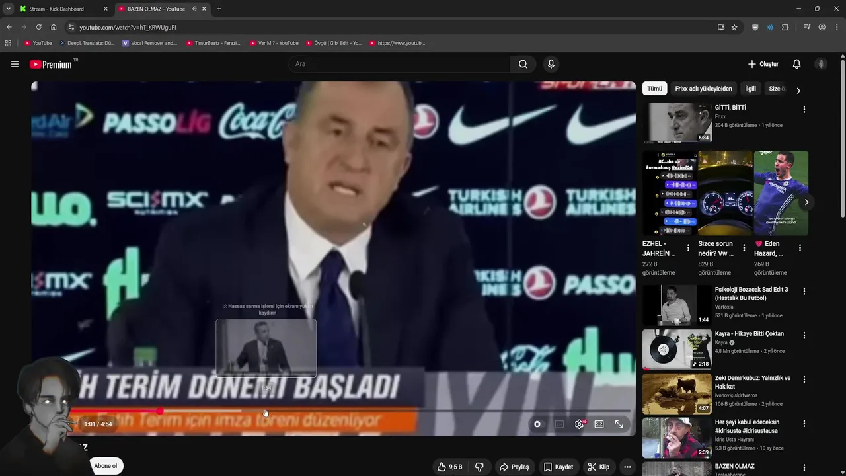The height and width of the screenshot is (476, 846).
Task: Click the install app icon in the address bar
Action: [x=720, y=27]
